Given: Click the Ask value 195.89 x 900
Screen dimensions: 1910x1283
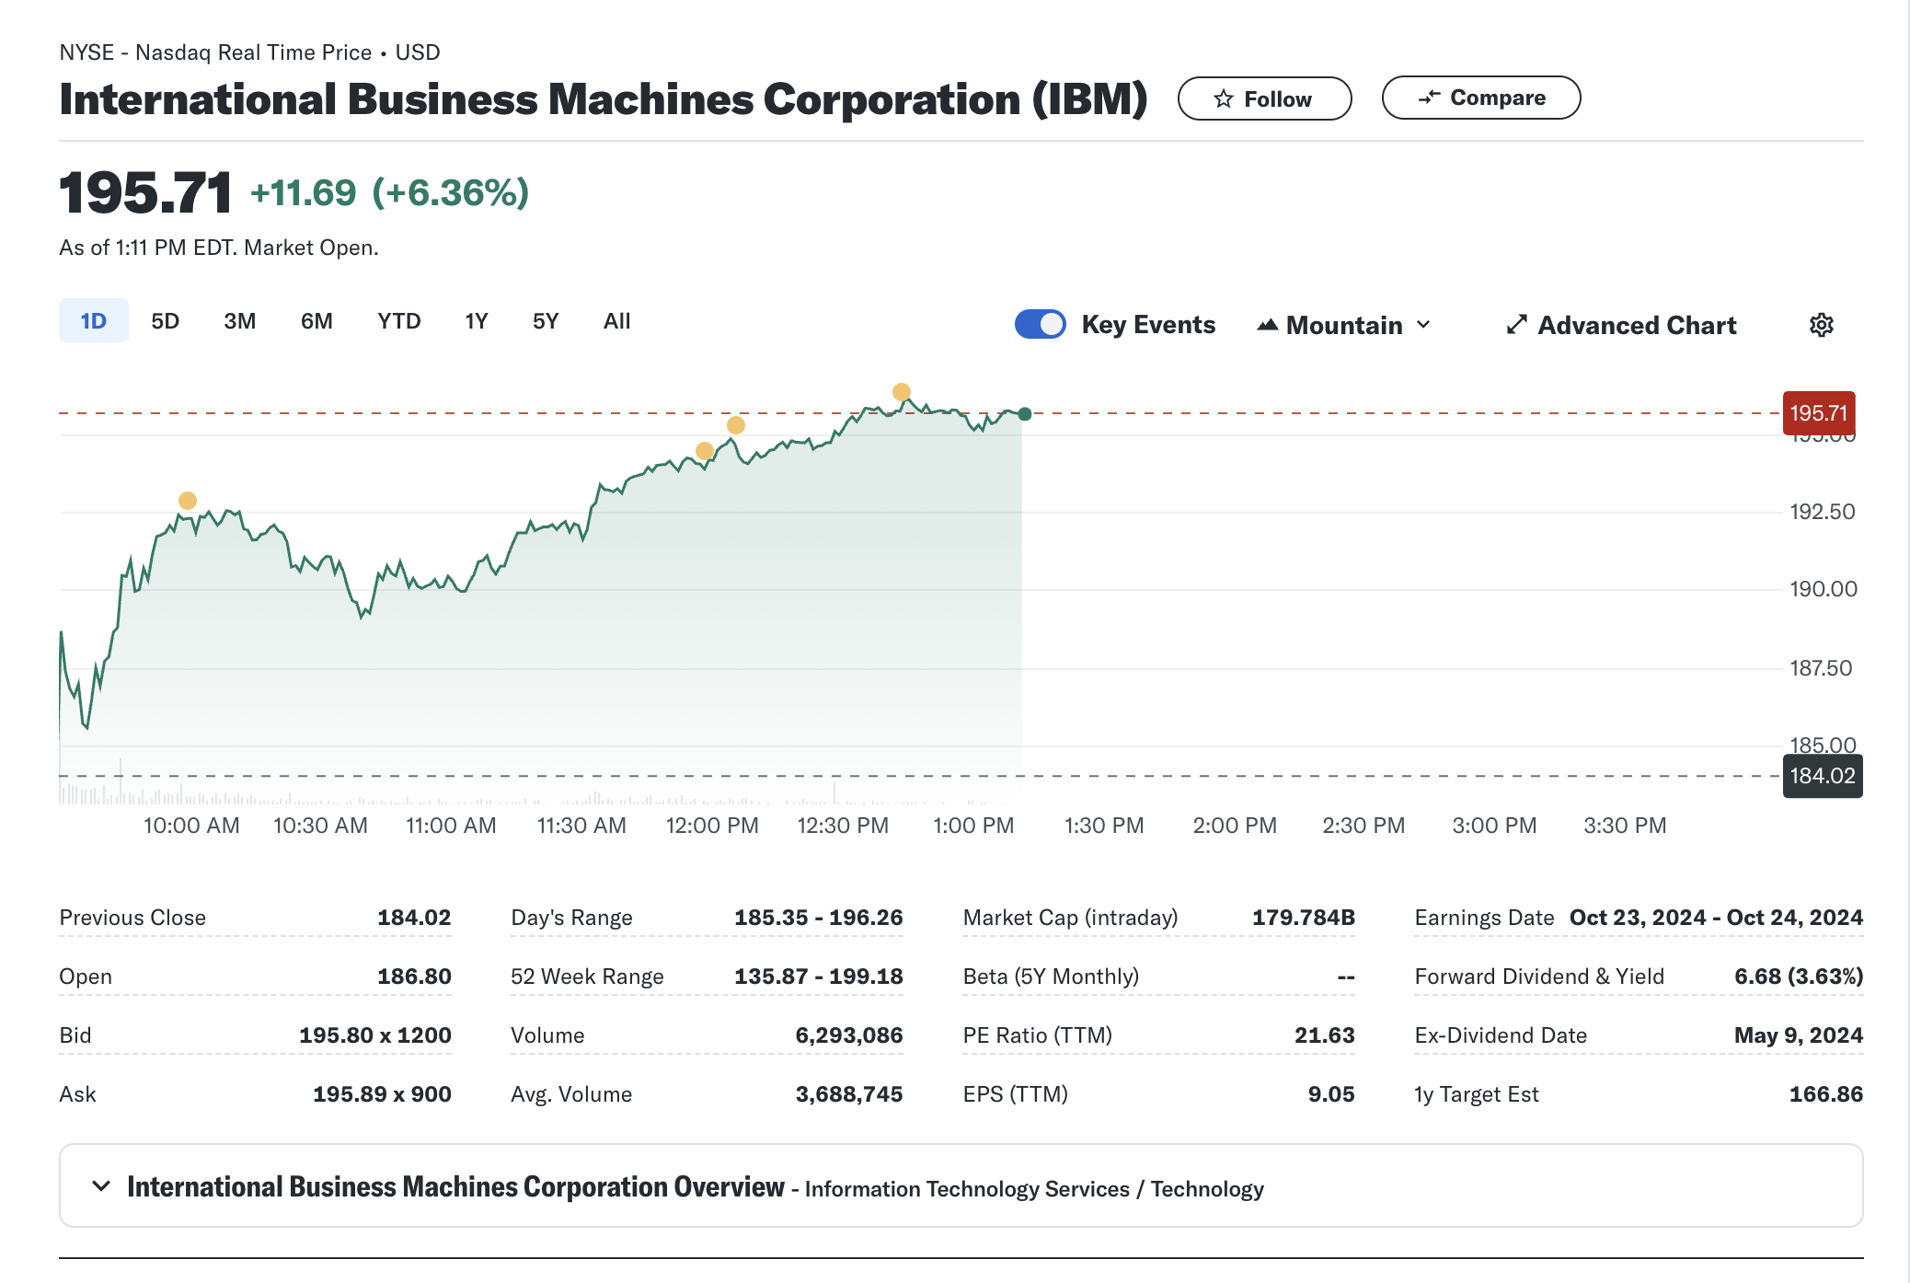Looking at the screenshot, I should tap(382, 1094).
